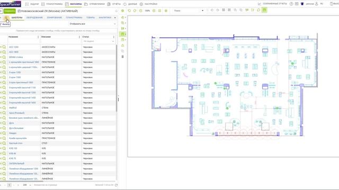Switch to the ЗОНИРОВАНИЕ tab
This screenshot has width=339, height=190.
tap(54, 17)
